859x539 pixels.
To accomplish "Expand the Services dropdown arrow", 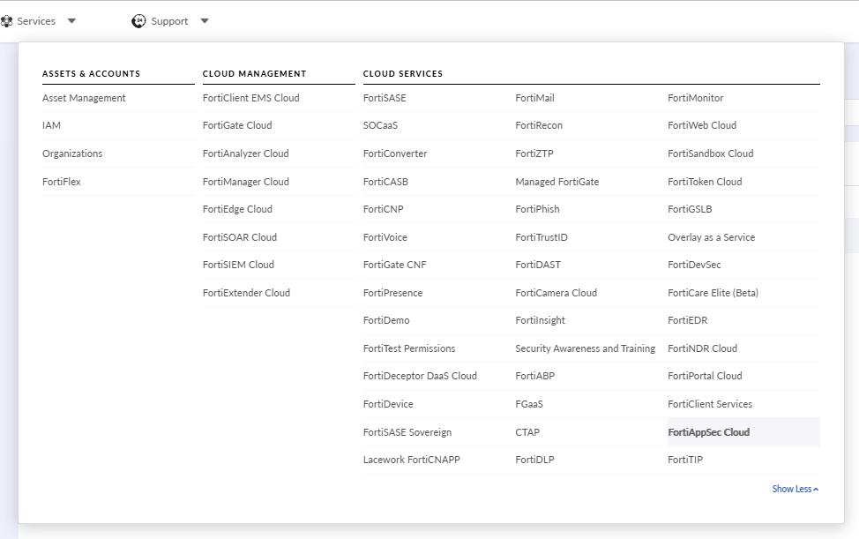I will (72, 21).
